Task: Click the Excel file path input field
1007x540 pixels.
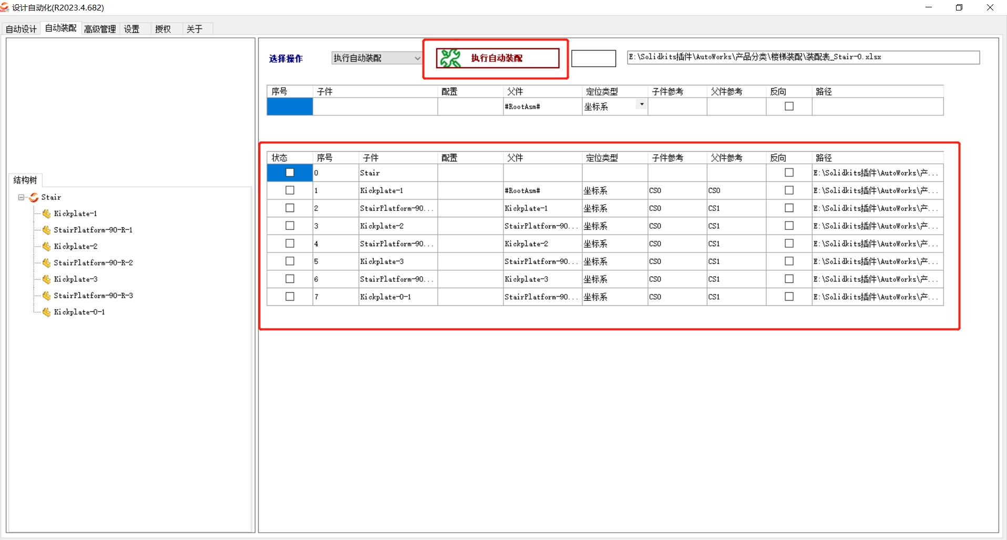Action: [803, 57]
